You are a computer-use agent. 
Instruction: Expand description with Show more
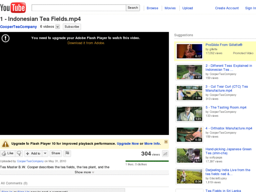point(85,172)
